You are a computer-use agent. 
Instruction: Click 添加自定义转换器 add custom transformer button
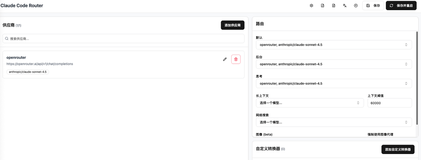pyautogui.click(x=398, y=149)
